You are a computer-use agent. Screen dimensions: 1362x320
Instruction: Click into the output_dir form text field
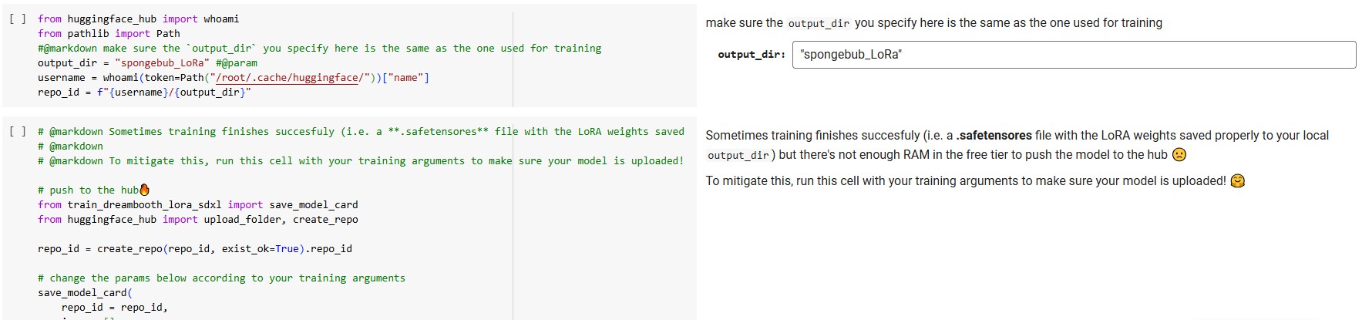(1073, 55)
